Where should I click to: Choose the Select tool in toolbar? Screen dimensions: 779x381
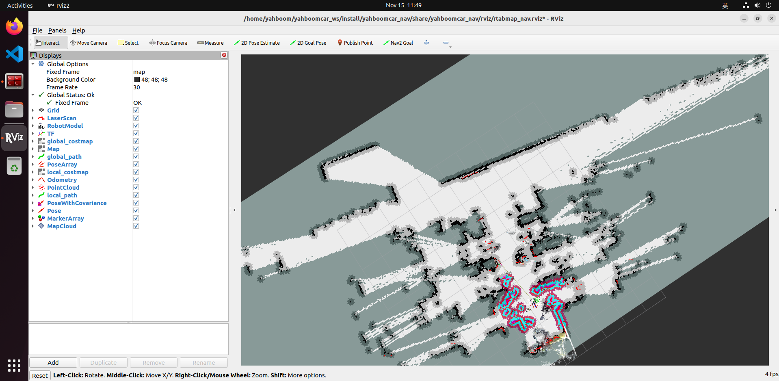[x=128, y=43]
